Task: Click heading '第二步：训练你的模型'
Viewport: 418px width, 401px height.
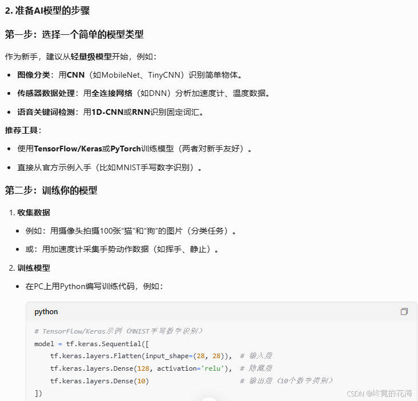Action: pyautogui.click(x=51, y=190)
